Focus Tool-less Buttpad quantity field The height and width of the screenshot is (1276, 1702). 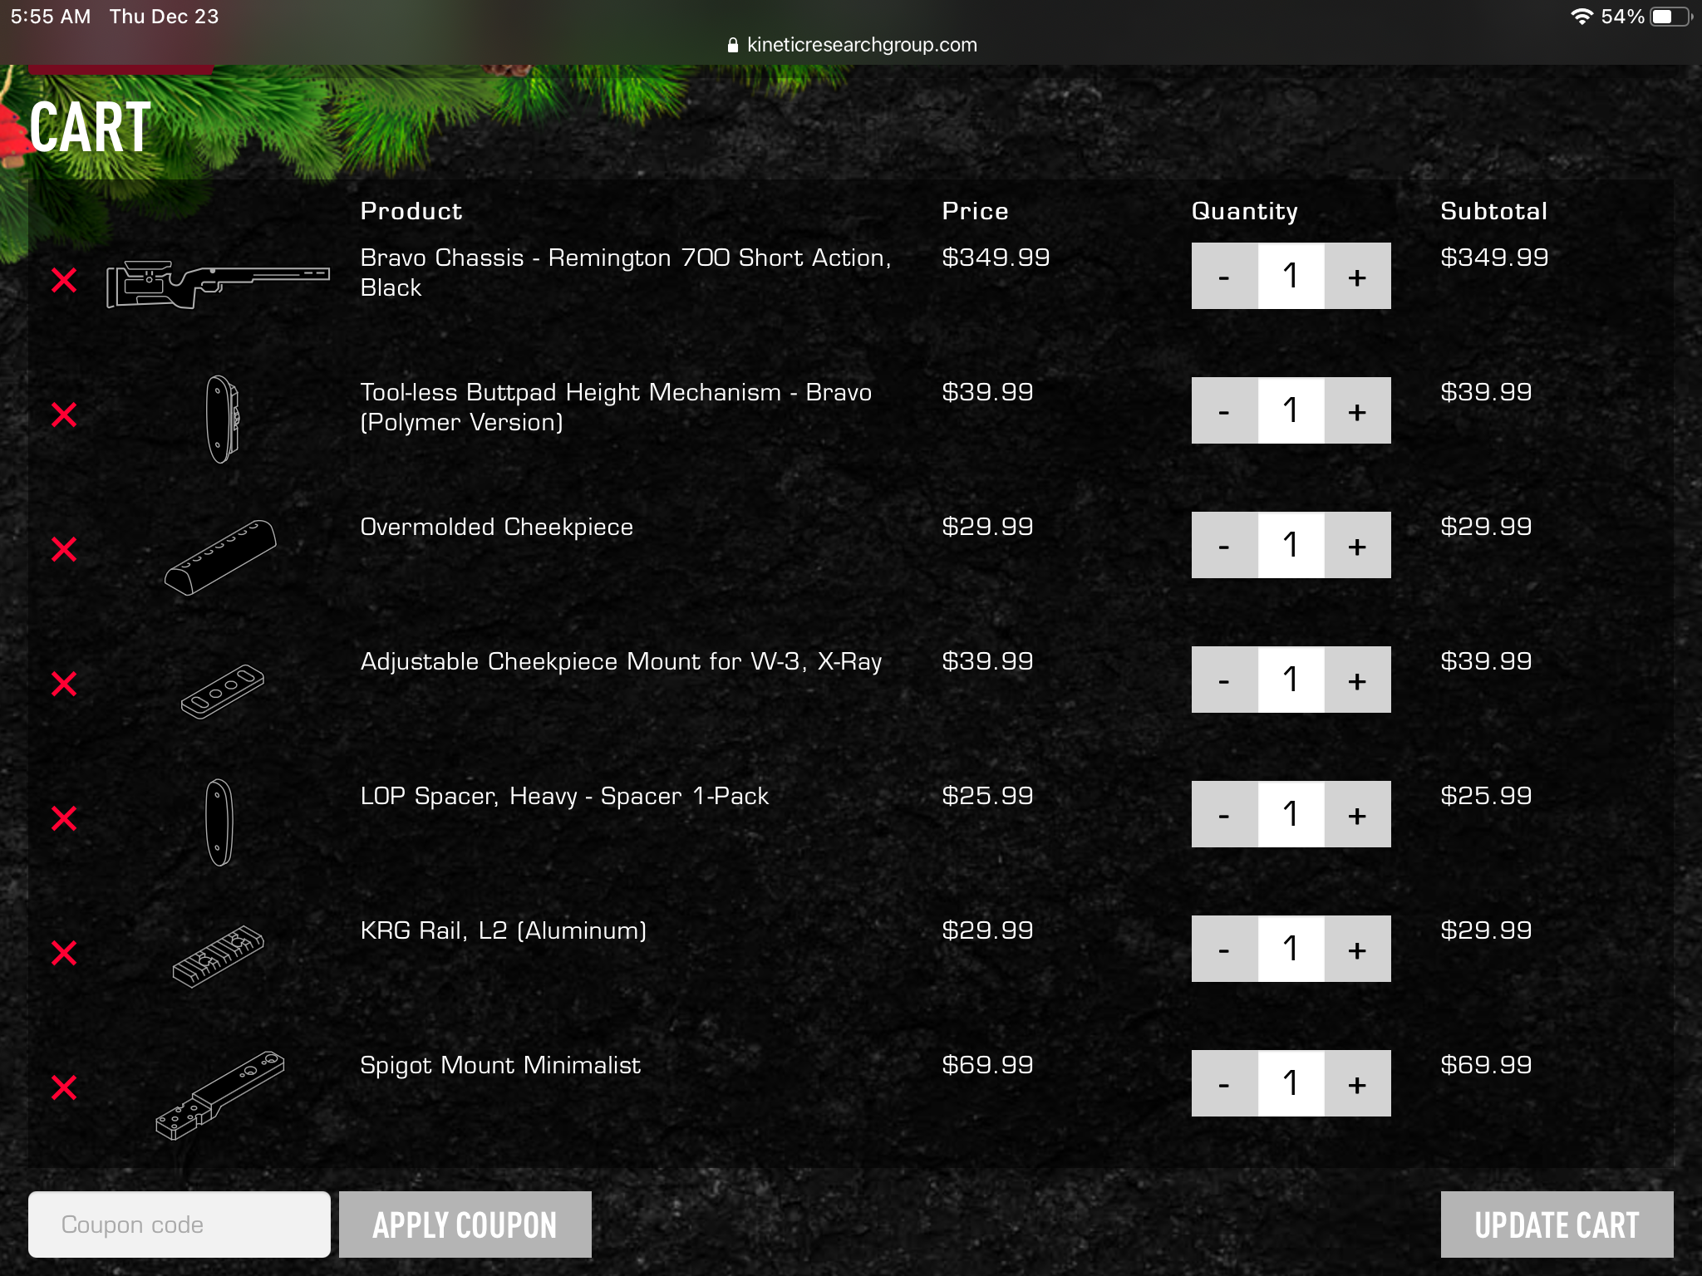click(1291, 410)
